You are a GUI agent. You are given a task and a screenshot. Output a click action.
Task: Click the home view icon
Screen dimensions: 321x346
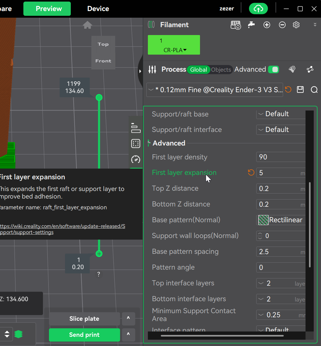[88, 25]
